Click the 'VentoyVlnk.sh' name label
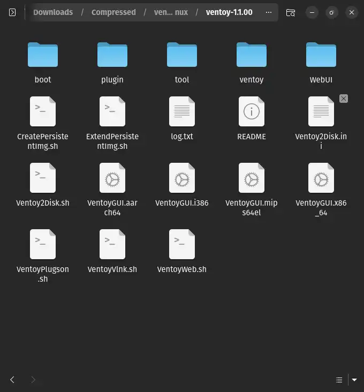The height and width of the screenshot is (392, 364). (112, 269)
